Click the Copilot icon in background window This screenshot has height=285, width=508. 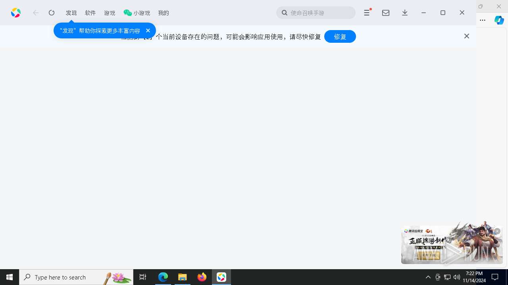pyautogui.click(x=499, y=20)
